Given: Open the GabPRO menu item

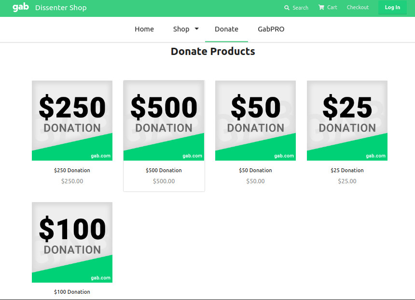Looking at the screenshot, I should coord(271,29).
